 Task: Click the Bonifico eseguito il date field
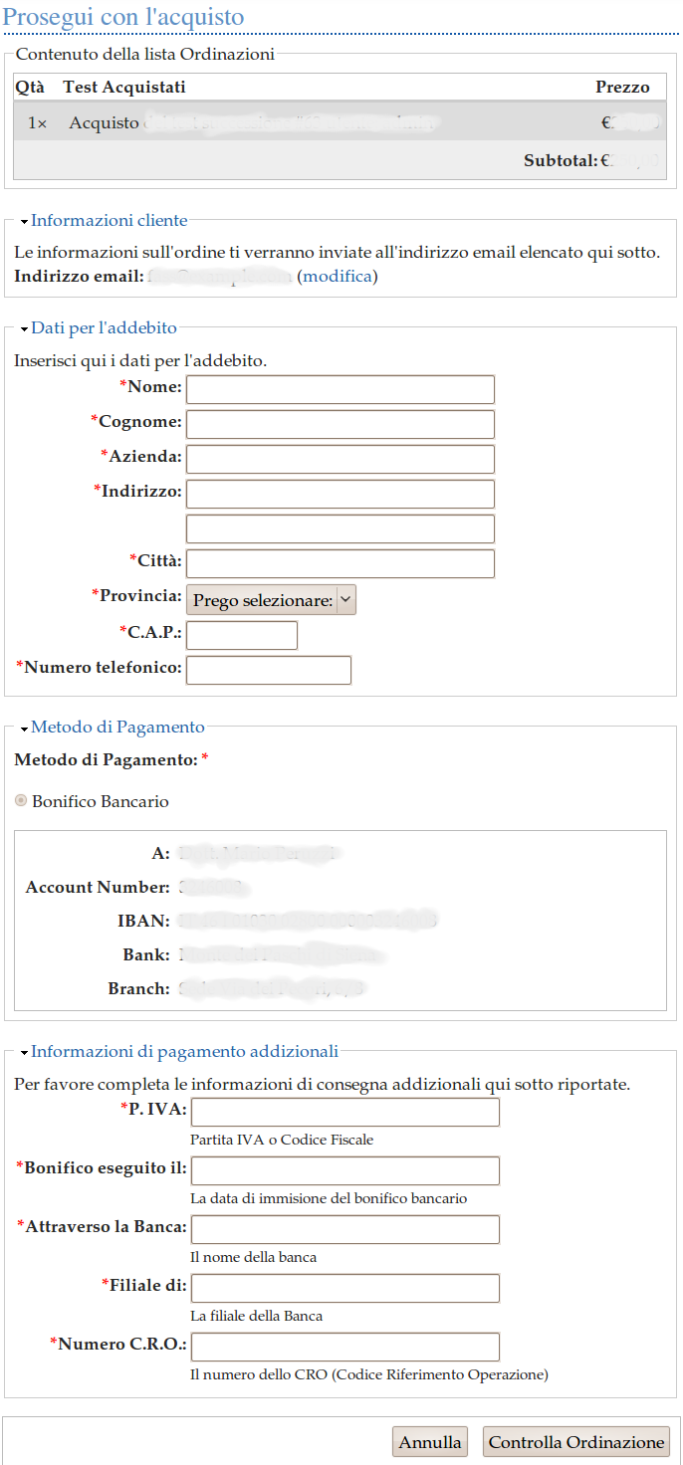click(x=344, y=1170)
